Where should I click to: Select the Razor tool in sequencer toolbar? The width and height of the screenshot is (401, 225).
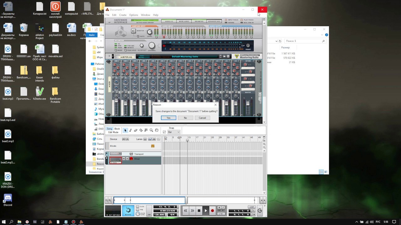[x=141, y=130]
